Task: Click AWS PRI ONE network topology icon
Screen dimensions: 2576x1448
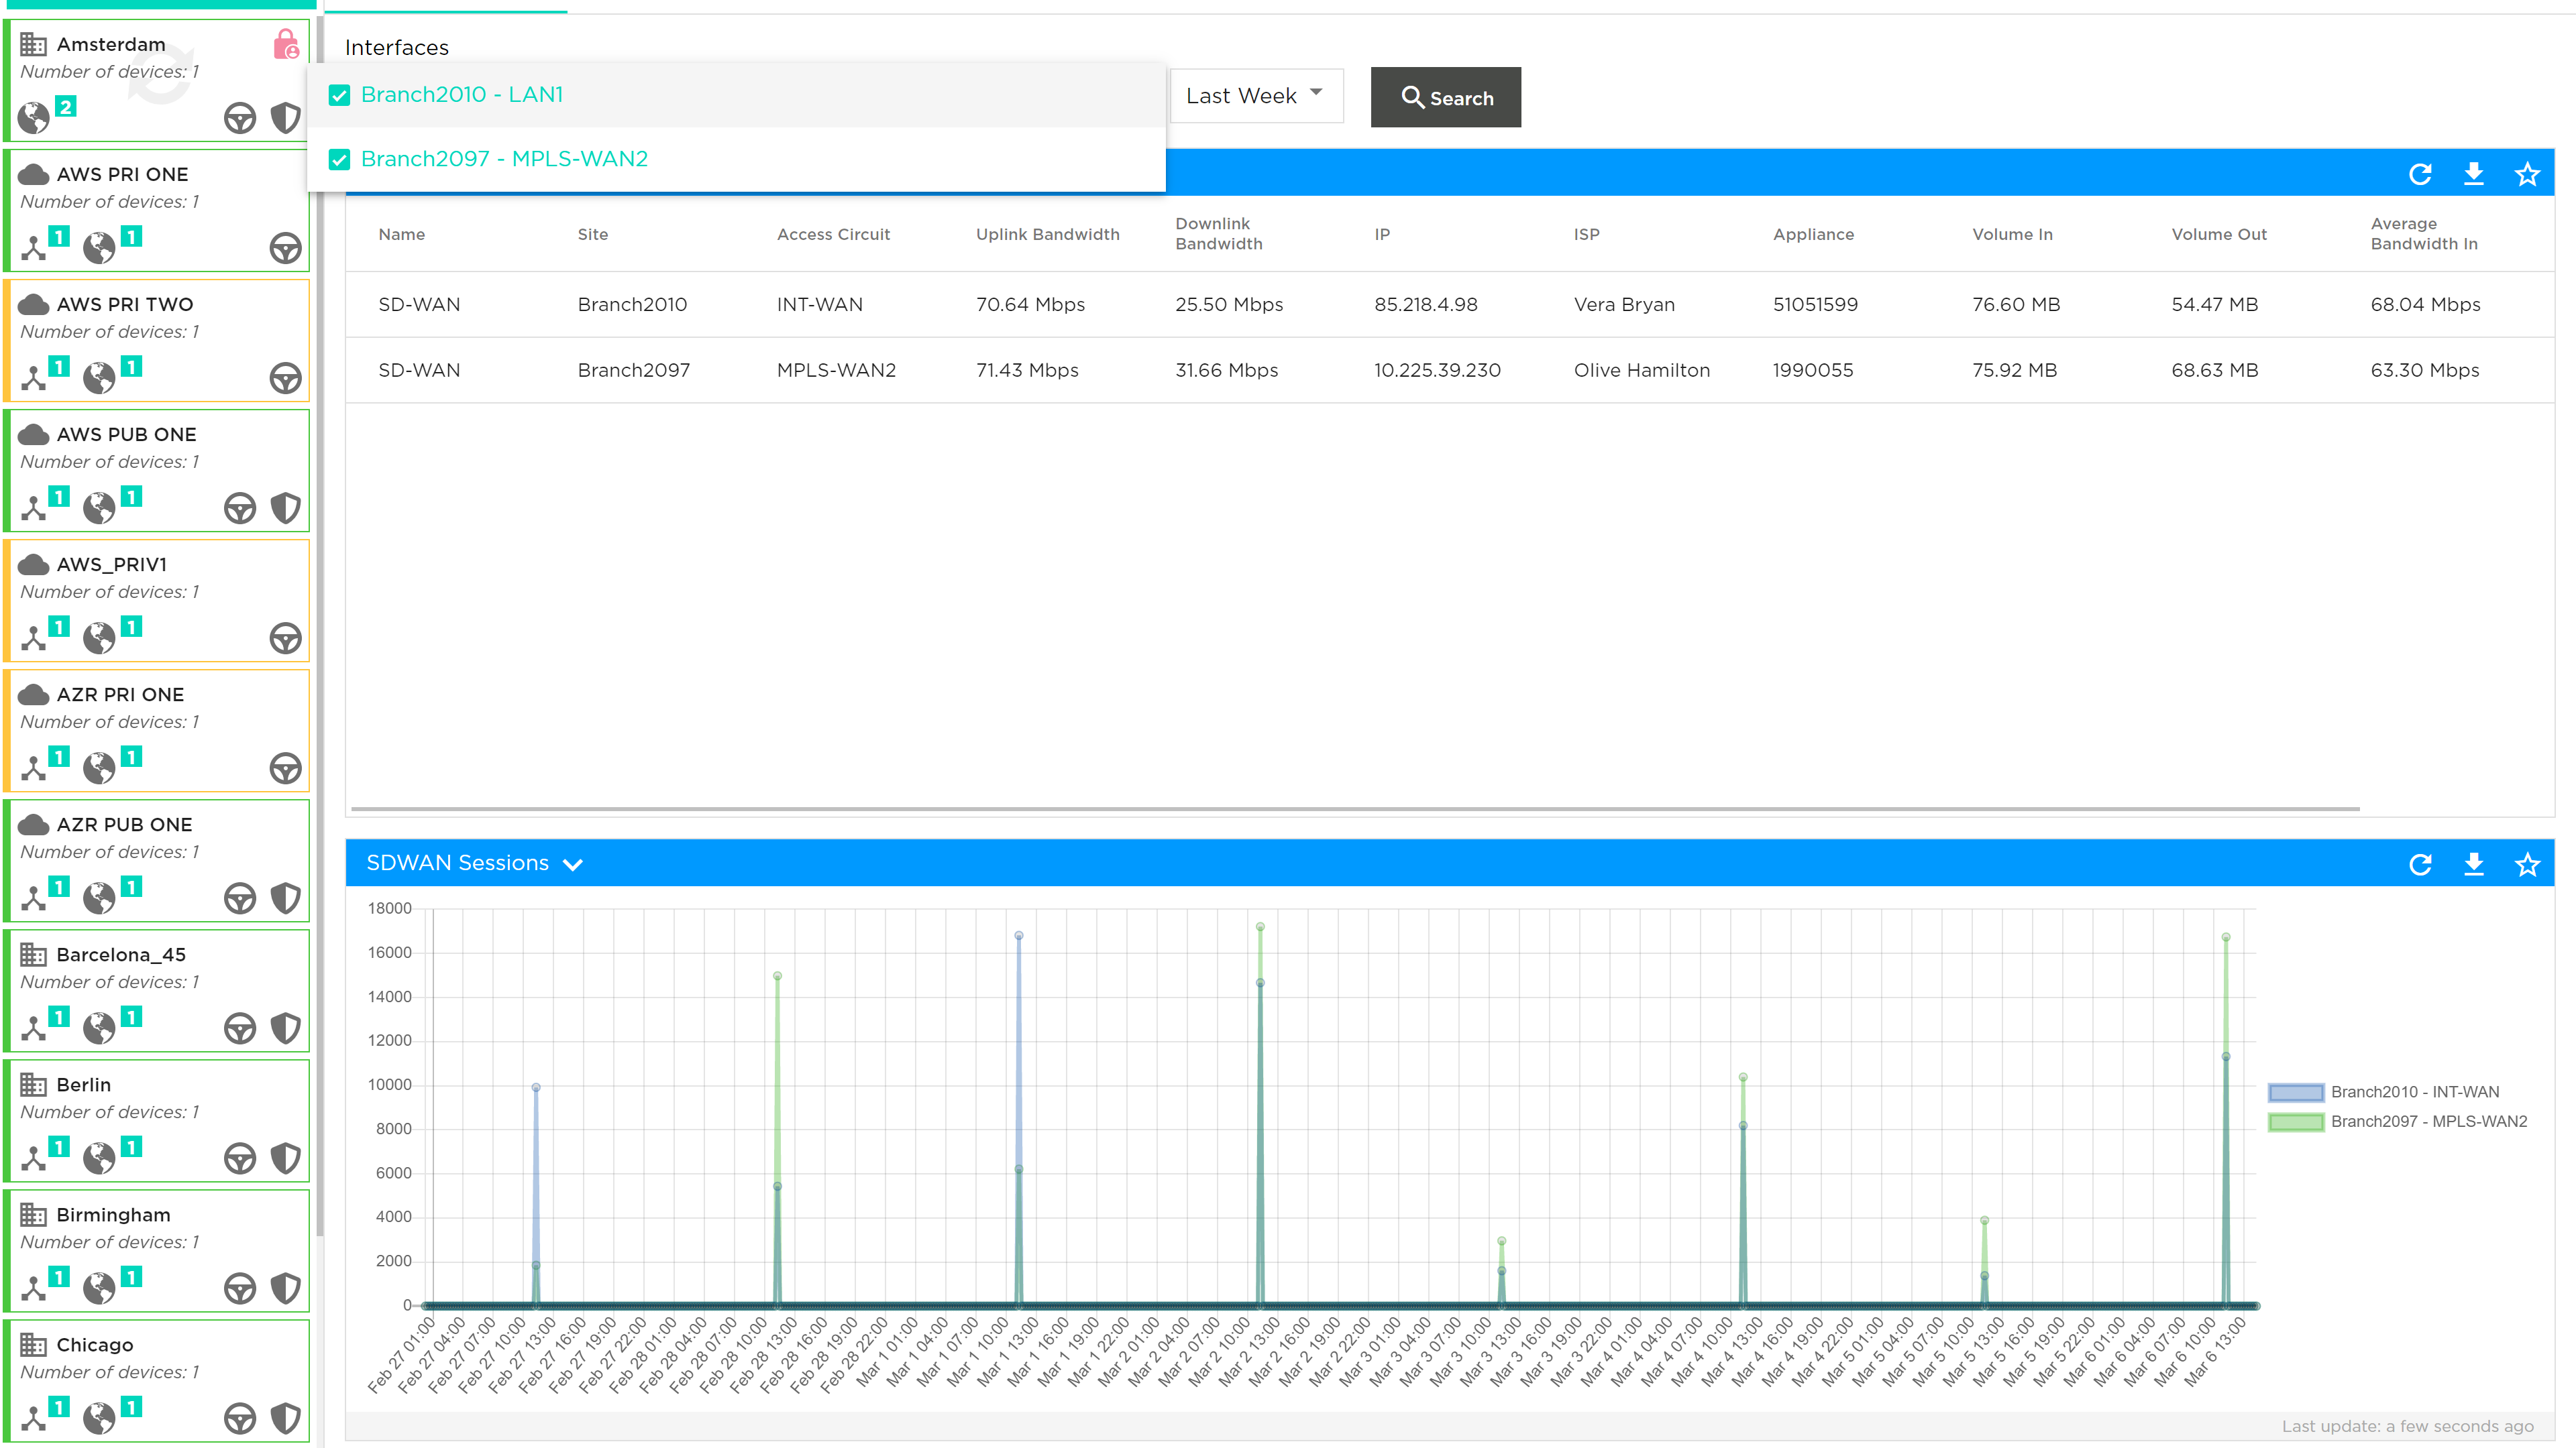Action: [x=34, y=248]
